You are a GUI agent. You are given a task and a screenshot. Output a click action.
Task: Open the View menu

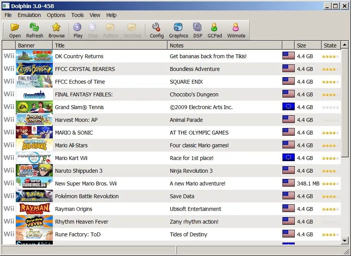[95, 15]
